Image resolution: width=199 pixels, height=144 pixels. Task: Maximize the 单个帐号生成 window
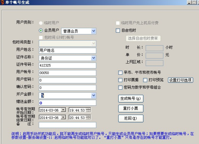194,3
